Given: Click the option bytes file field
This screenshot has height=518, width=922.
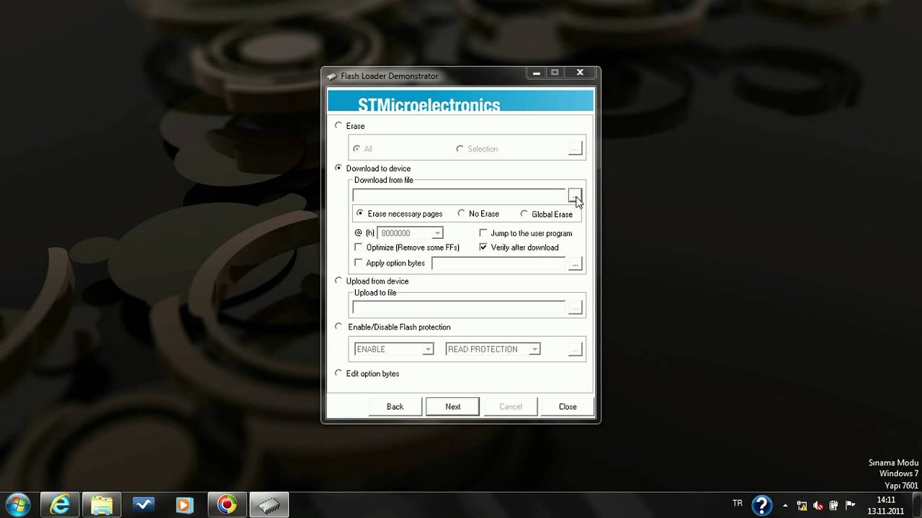Looking at the screenshot, I should (498, 263).
